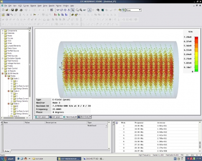
Task: Click the New project icon
Action: [3, 10]
